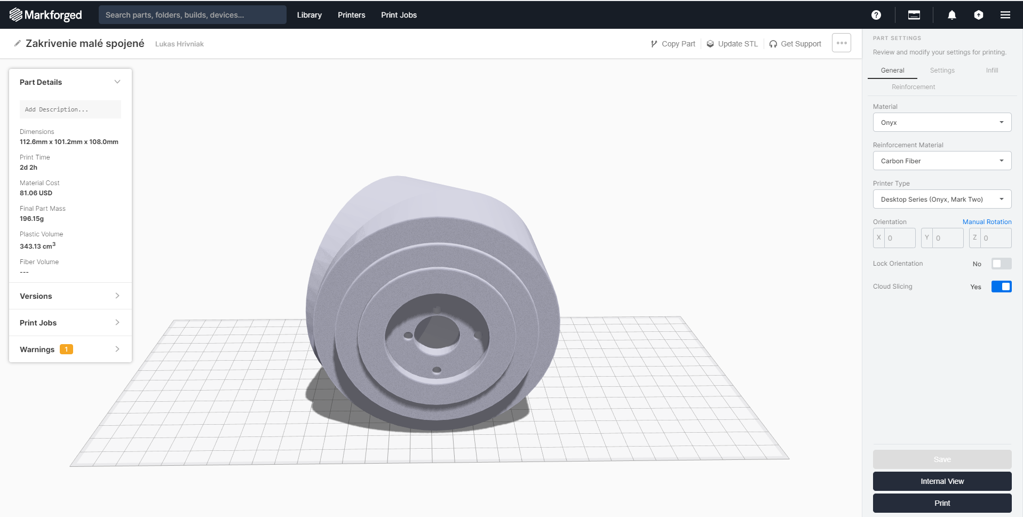Click the part title Zakrivenie malé spojené
This screenshot has width=1023, height=517.
point(85,43)
